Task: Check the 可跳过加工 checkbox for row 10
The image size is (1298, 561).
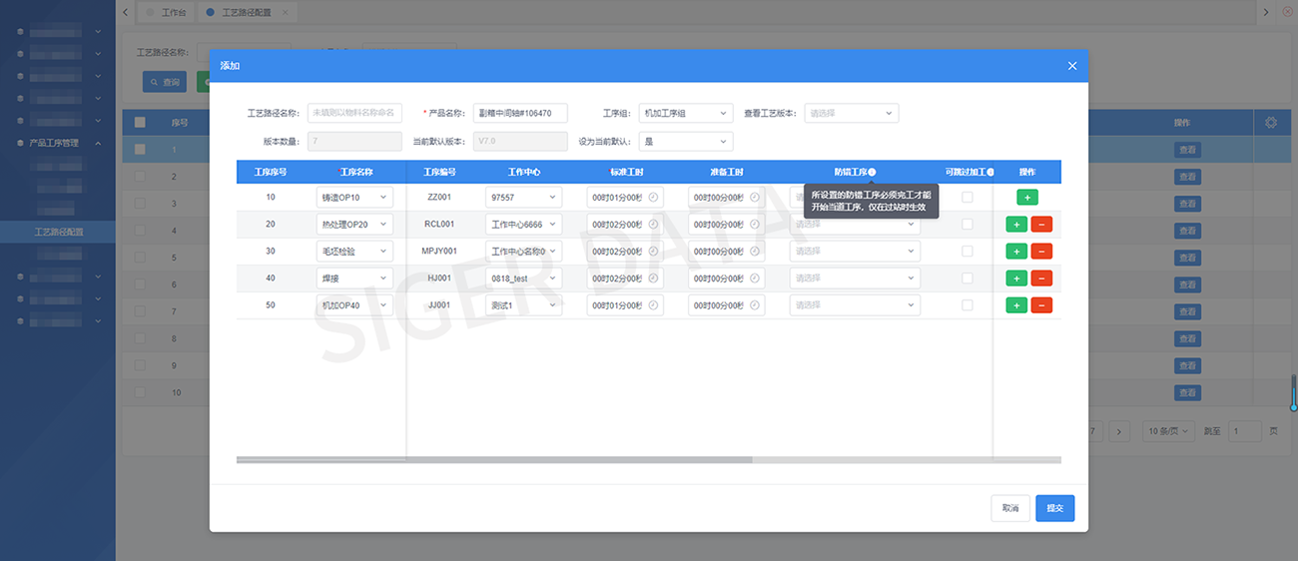Action: click(x=967, y=198)
